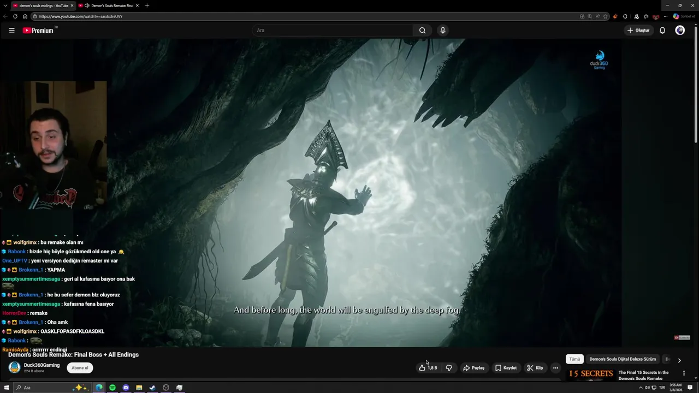Click the duck360 Gaming video watermark
The height and width of the screenshot is (393, 699).
coord(599,60)
